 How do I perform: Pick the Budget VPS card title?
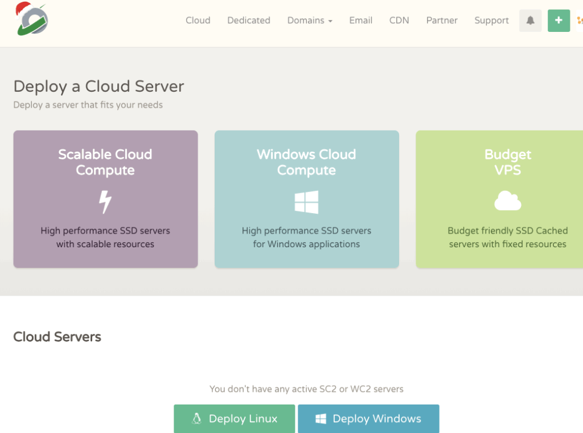507,162
